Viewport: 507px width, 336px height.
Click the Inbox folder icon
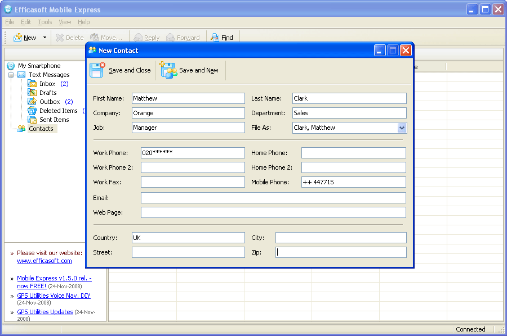point(32,84)
